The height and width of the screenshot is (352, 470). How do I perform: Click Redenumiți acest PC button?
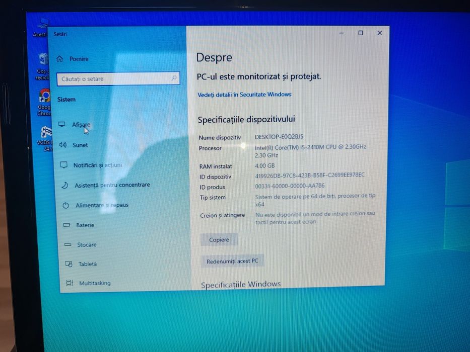pyautogui.click(x=232, y=261)
